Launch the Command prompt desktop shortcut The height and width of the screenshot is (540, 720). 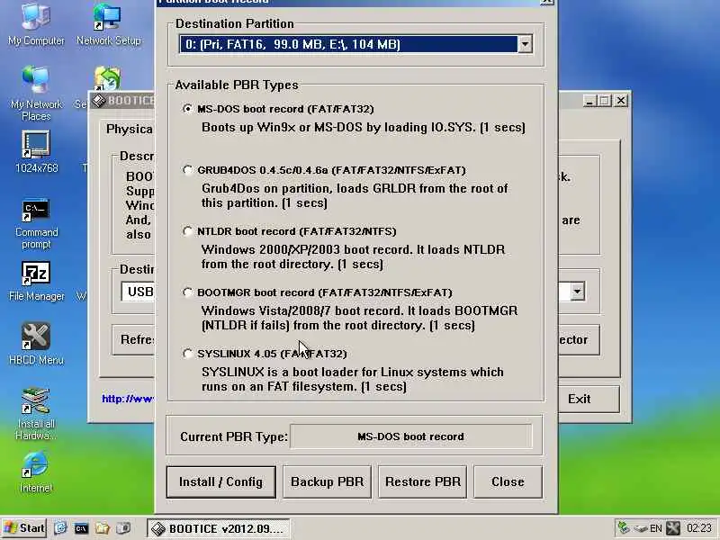coord(36,224)
